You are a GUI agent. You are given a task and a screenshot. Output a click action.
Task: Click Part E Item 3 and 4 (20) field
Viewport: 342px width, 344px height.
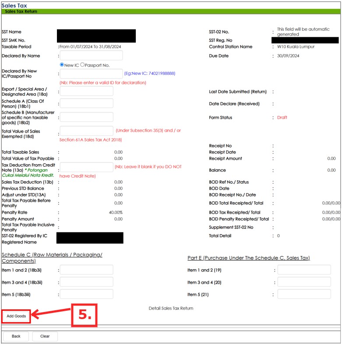point(303,282)
